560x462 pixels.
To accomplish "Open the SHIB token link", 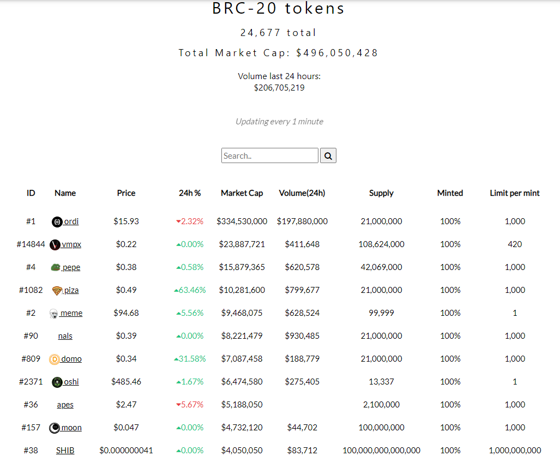I will pyautogui.click(x=65, y=451).
